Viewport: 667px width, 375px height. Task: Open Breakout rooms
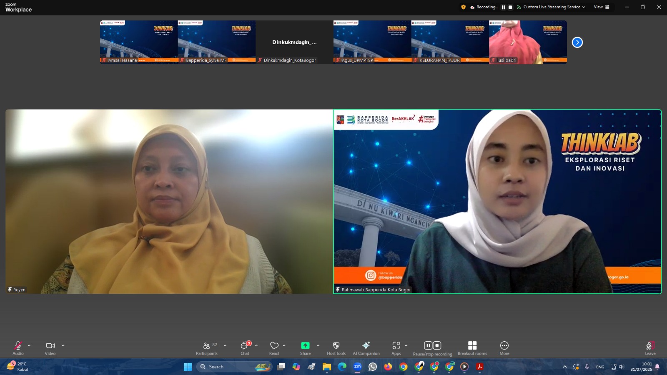(472, 348)
